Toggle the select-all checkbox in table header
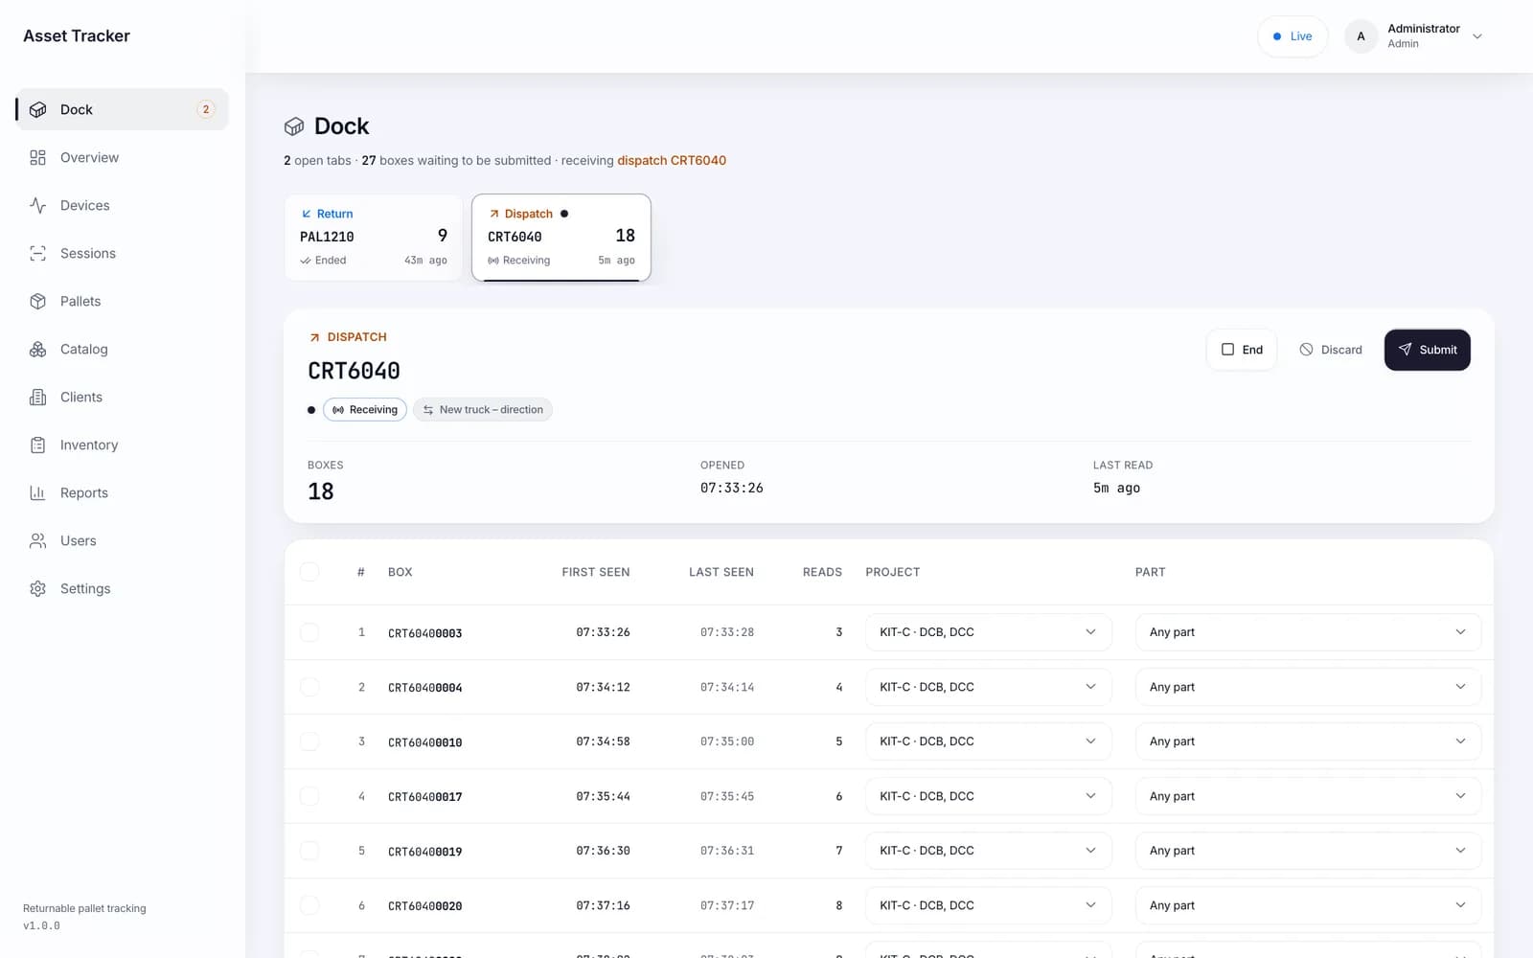 [x=309, y=572]
